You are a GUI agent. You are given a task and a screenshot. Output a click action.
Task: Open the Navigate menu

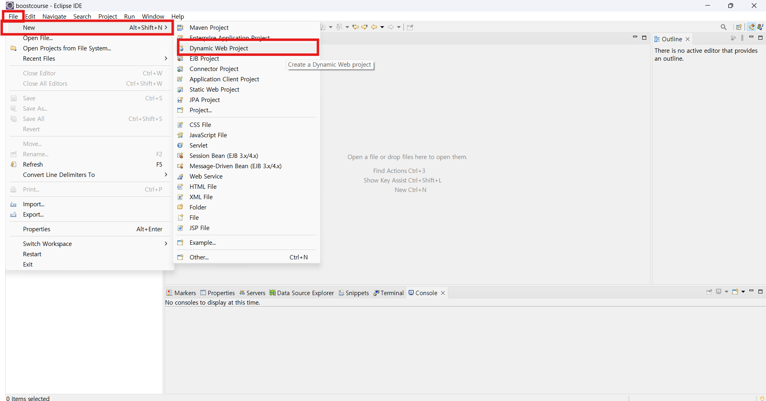pos(54,16)
